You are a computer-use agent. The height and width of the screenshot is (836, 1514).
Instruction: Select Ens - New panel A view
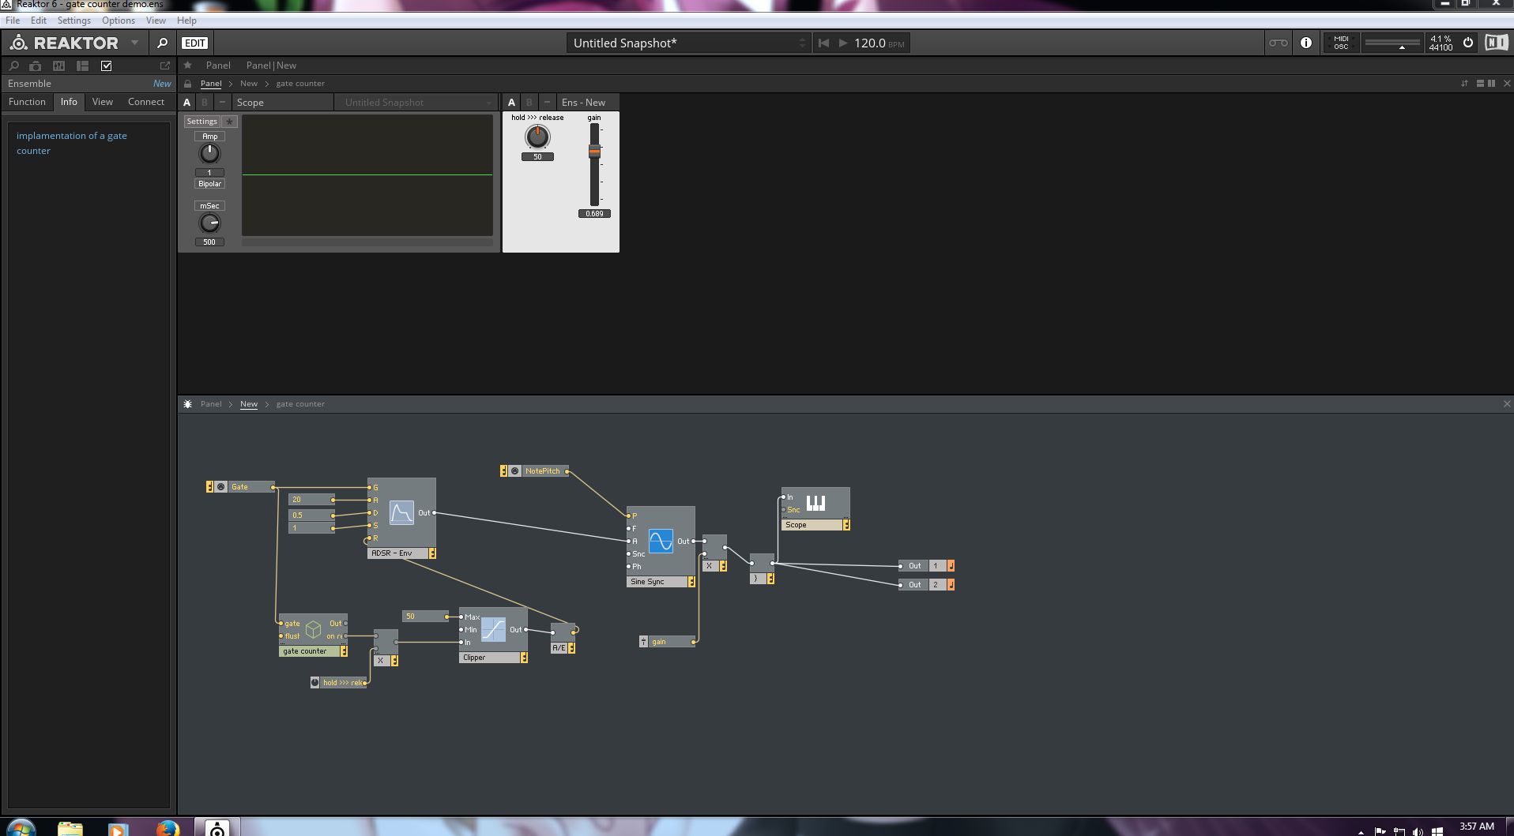tap(511, 103)
